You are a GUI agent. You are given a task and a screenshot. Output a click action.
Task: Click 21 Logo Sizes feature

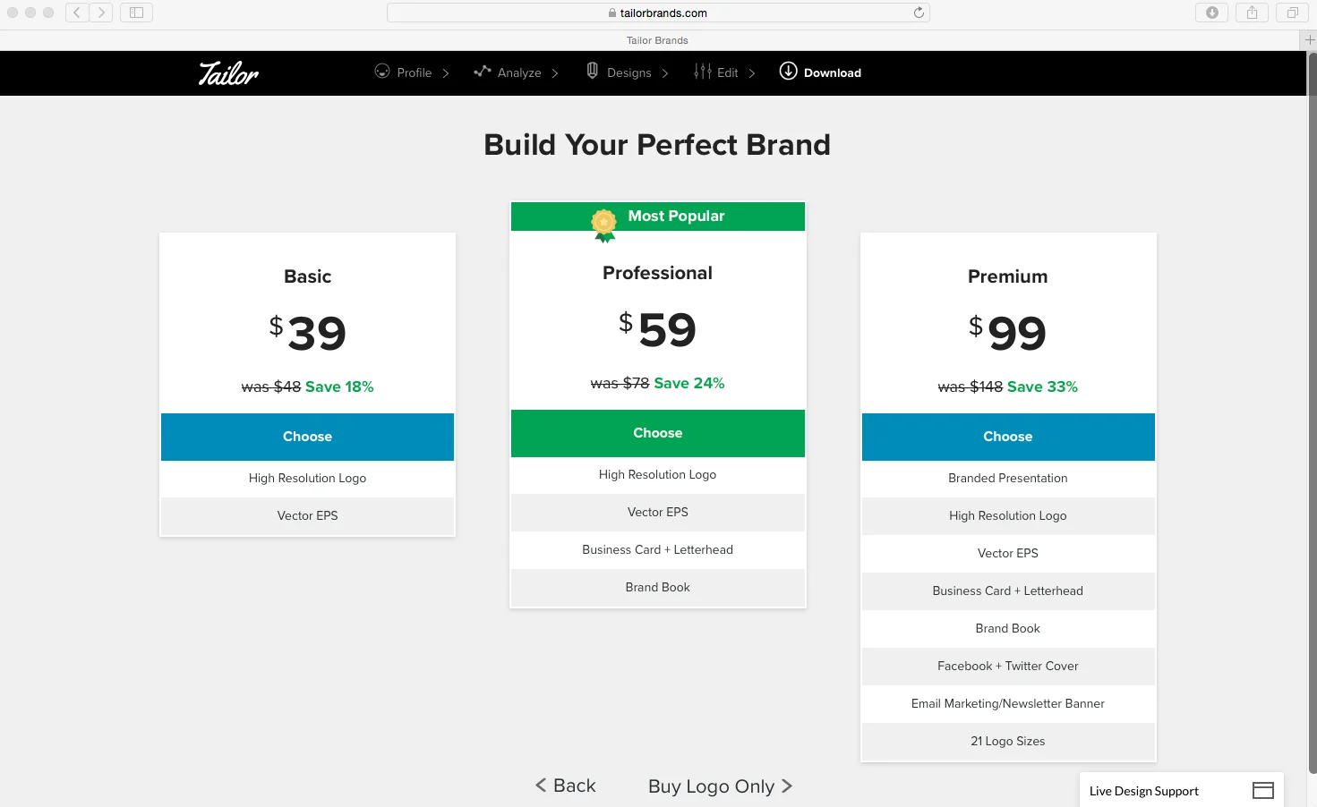1008,741
